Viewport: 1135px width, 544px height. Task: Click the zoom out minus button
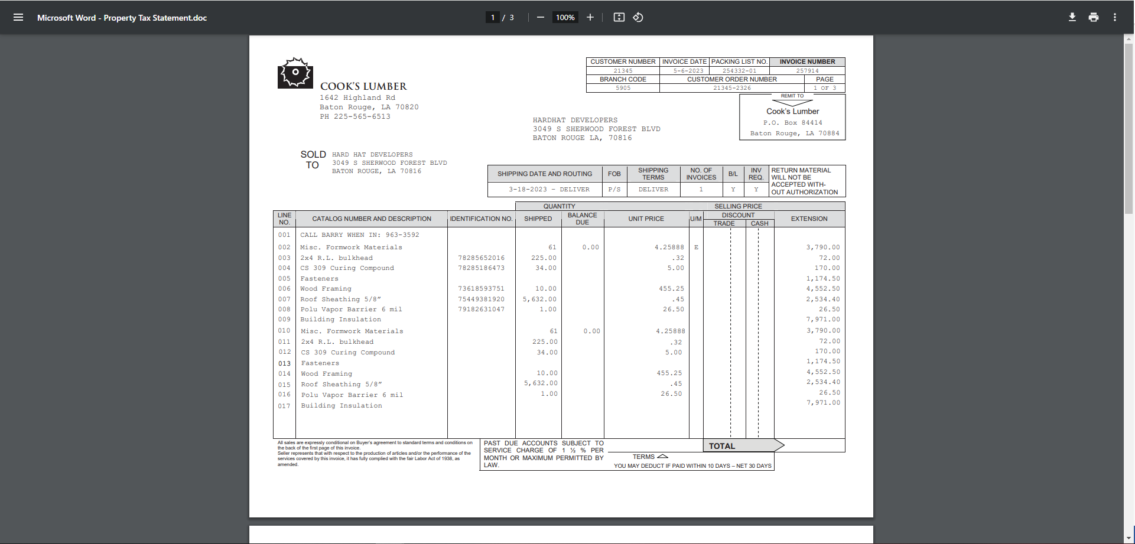540,17
